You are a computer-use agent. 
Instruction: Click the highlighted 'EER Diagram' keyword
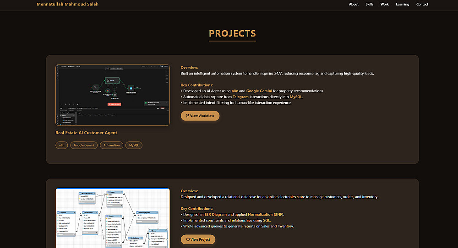[x=216, y=215]
